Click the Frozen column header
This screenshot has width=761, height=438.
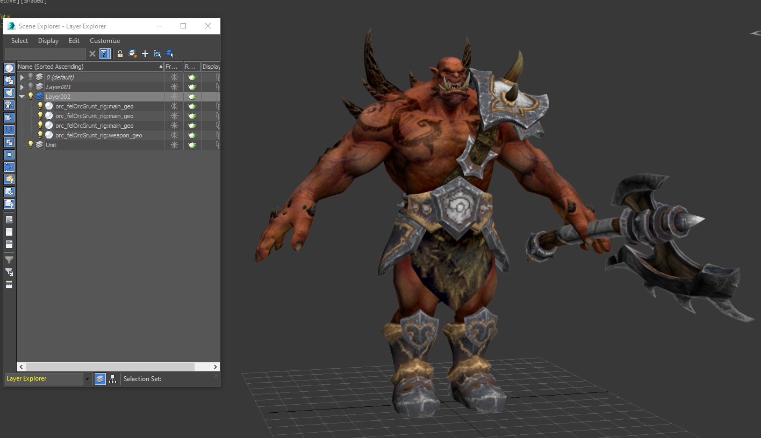pos(174,67)
